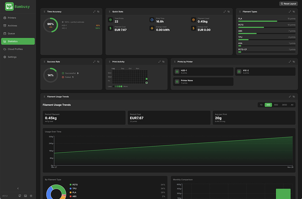Screen dimensions: 302x199
Task: Click the 100% perfect estimate info dot
Action: point(63,22)
